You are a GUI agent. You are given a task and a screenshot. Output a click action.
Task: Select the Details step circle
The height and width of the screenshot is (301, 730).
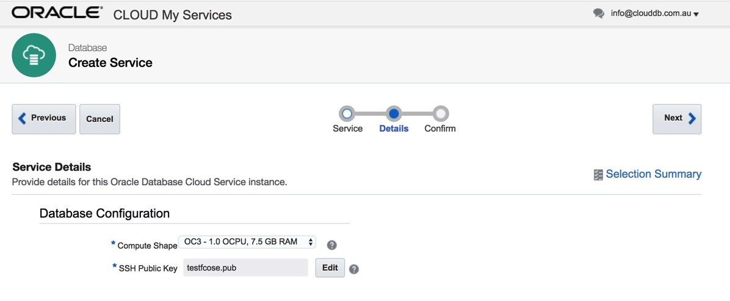[x=394, y=113]
